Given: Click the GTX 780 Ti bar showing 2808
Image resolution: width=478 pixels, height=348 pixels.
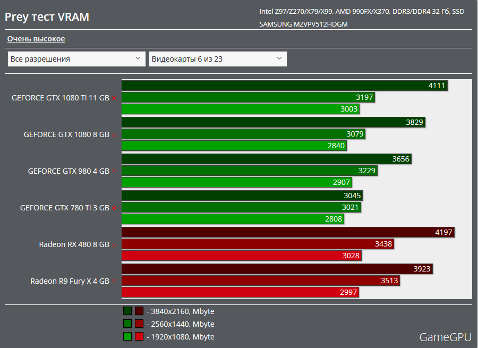Looking at the screenshot, I should (x=233, y=219).
